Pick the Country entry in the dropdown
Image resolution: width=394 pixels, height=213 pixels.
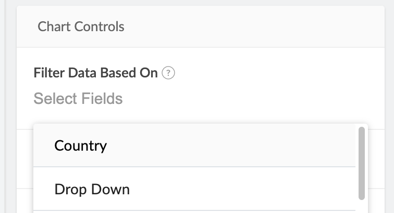click(81, 145)
